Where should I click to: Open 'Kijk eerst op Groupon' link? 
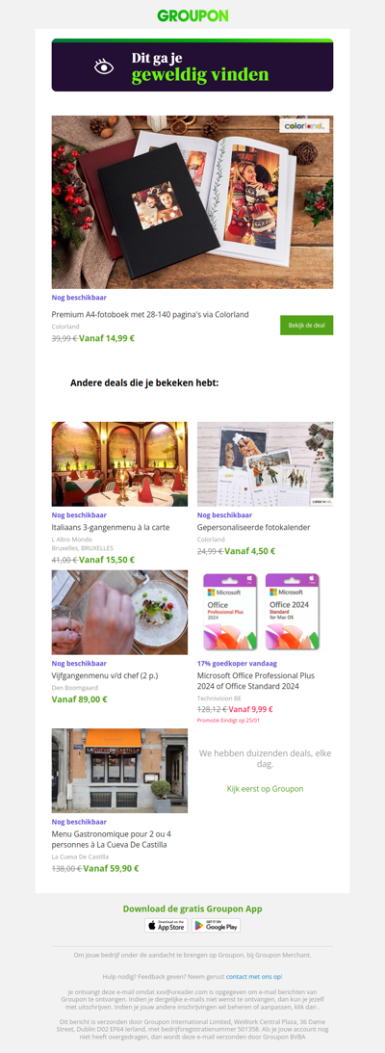265,789
